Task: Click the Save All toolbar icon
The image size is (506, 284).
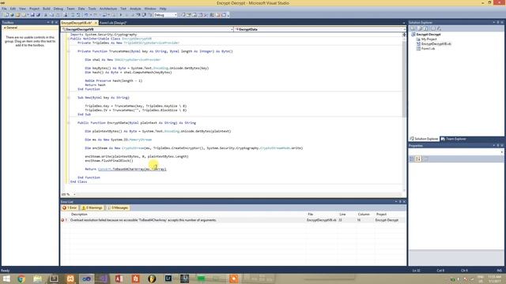Action: (x=38, y=15)
